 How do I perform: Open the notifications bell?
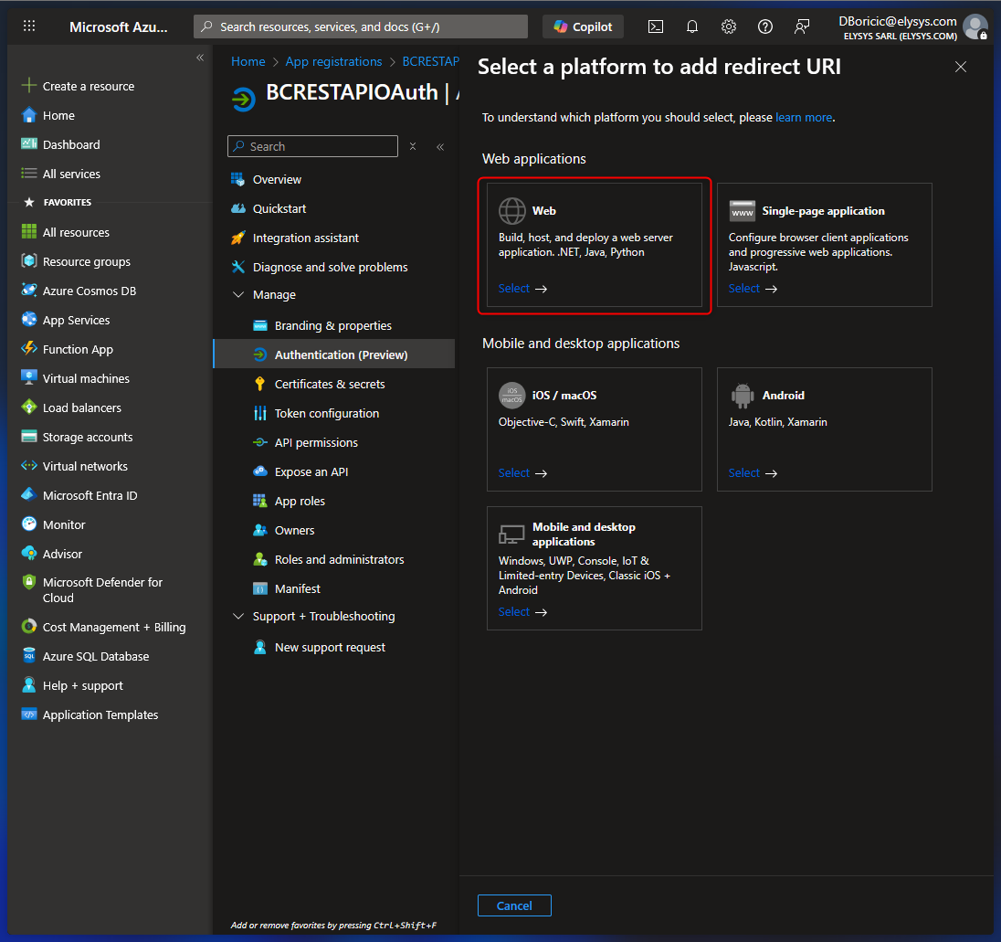tap(692, 26)
